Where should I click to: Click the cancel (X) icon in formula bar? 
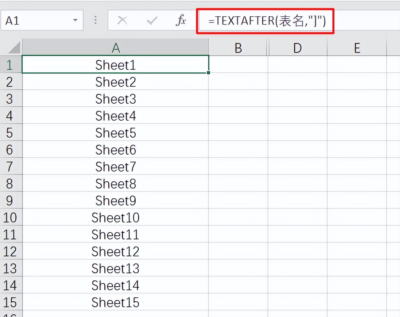pos(122,21)
